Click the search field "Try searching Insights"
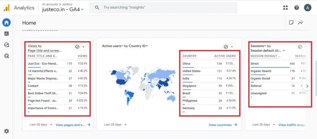Screen dimensions: 317x139 (x=163, y=8)
